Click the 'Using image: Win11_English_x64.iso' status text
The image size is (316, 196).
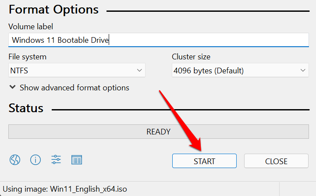pyautogui.click(x=65, y=189)
